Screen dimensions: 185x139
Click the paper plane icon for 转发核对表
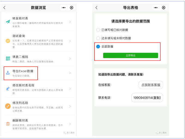8,22
